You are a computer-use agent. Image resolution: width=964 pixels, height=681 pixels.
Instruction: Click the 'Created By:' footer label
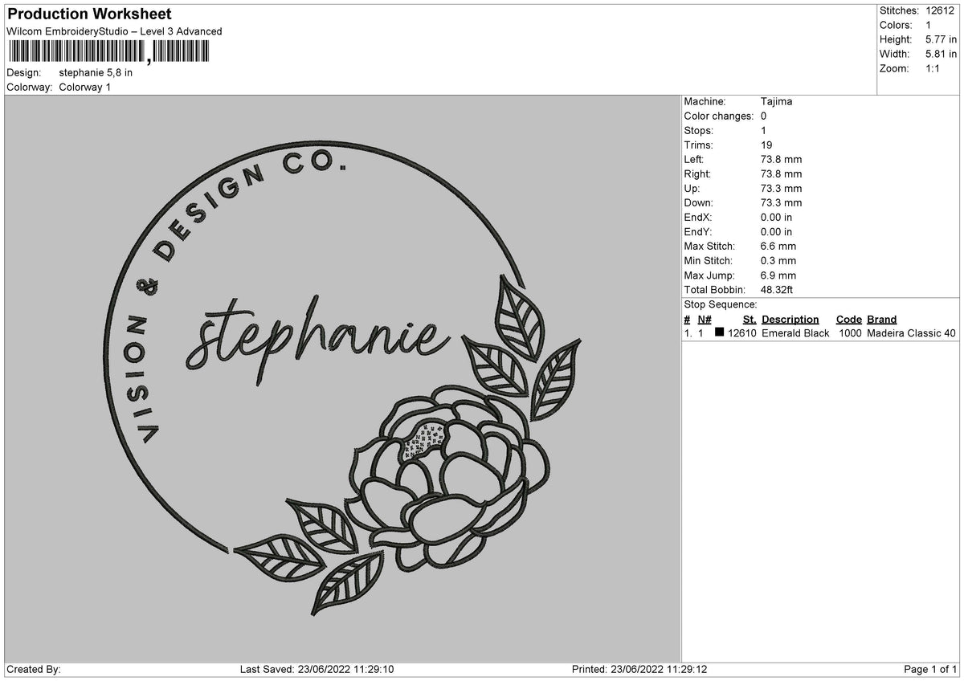tap(34, 670)
